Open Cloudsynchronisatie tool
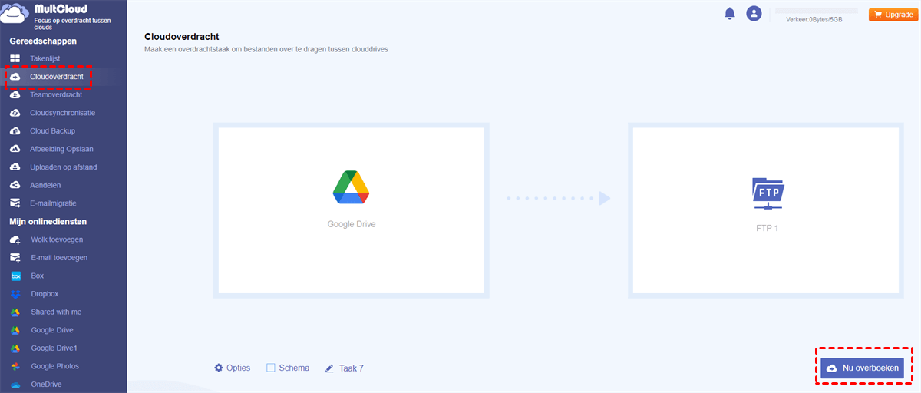 point(63,113)
